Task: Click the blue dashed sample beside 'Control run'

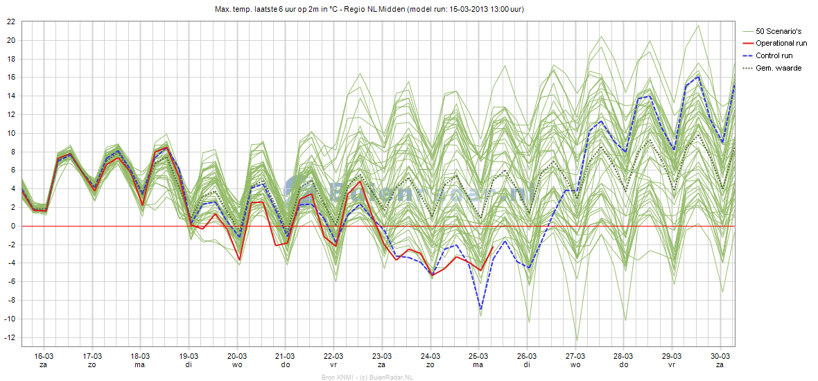Action: (x=749, y=56)
